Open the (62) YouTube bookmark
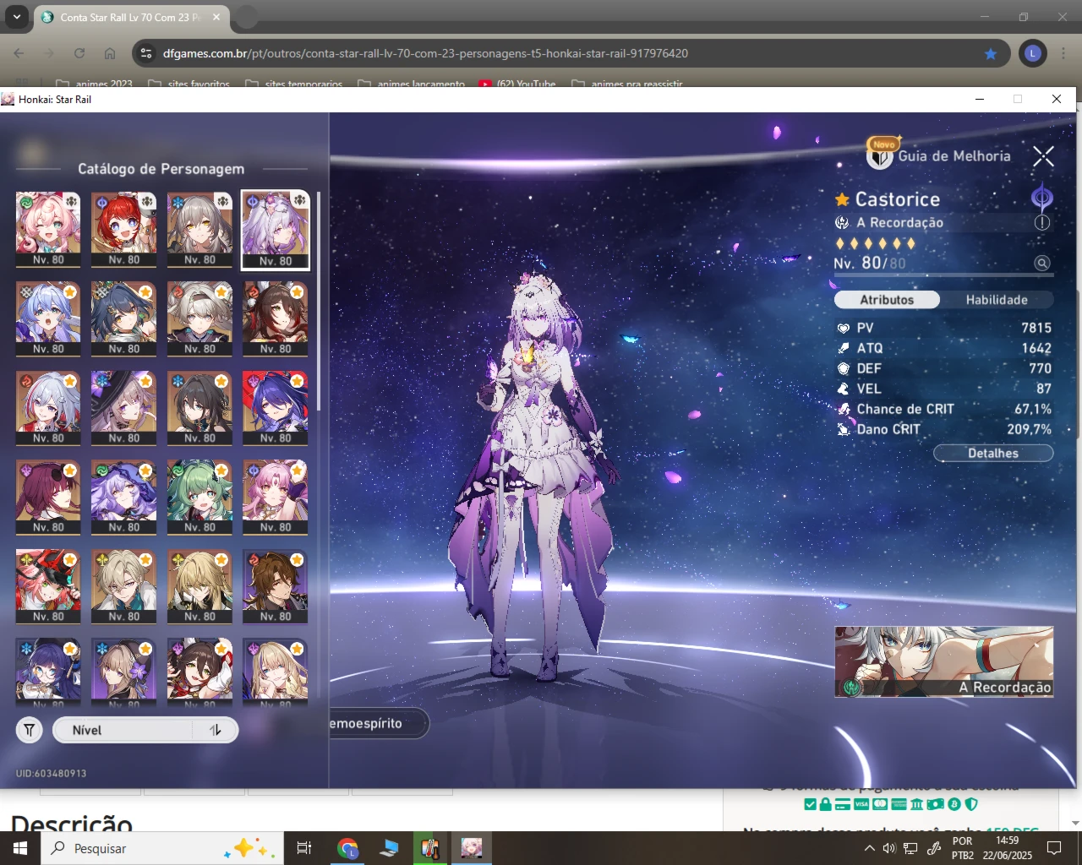The width and height of the screenshot is (1082, 865). [x=517, y=84]
